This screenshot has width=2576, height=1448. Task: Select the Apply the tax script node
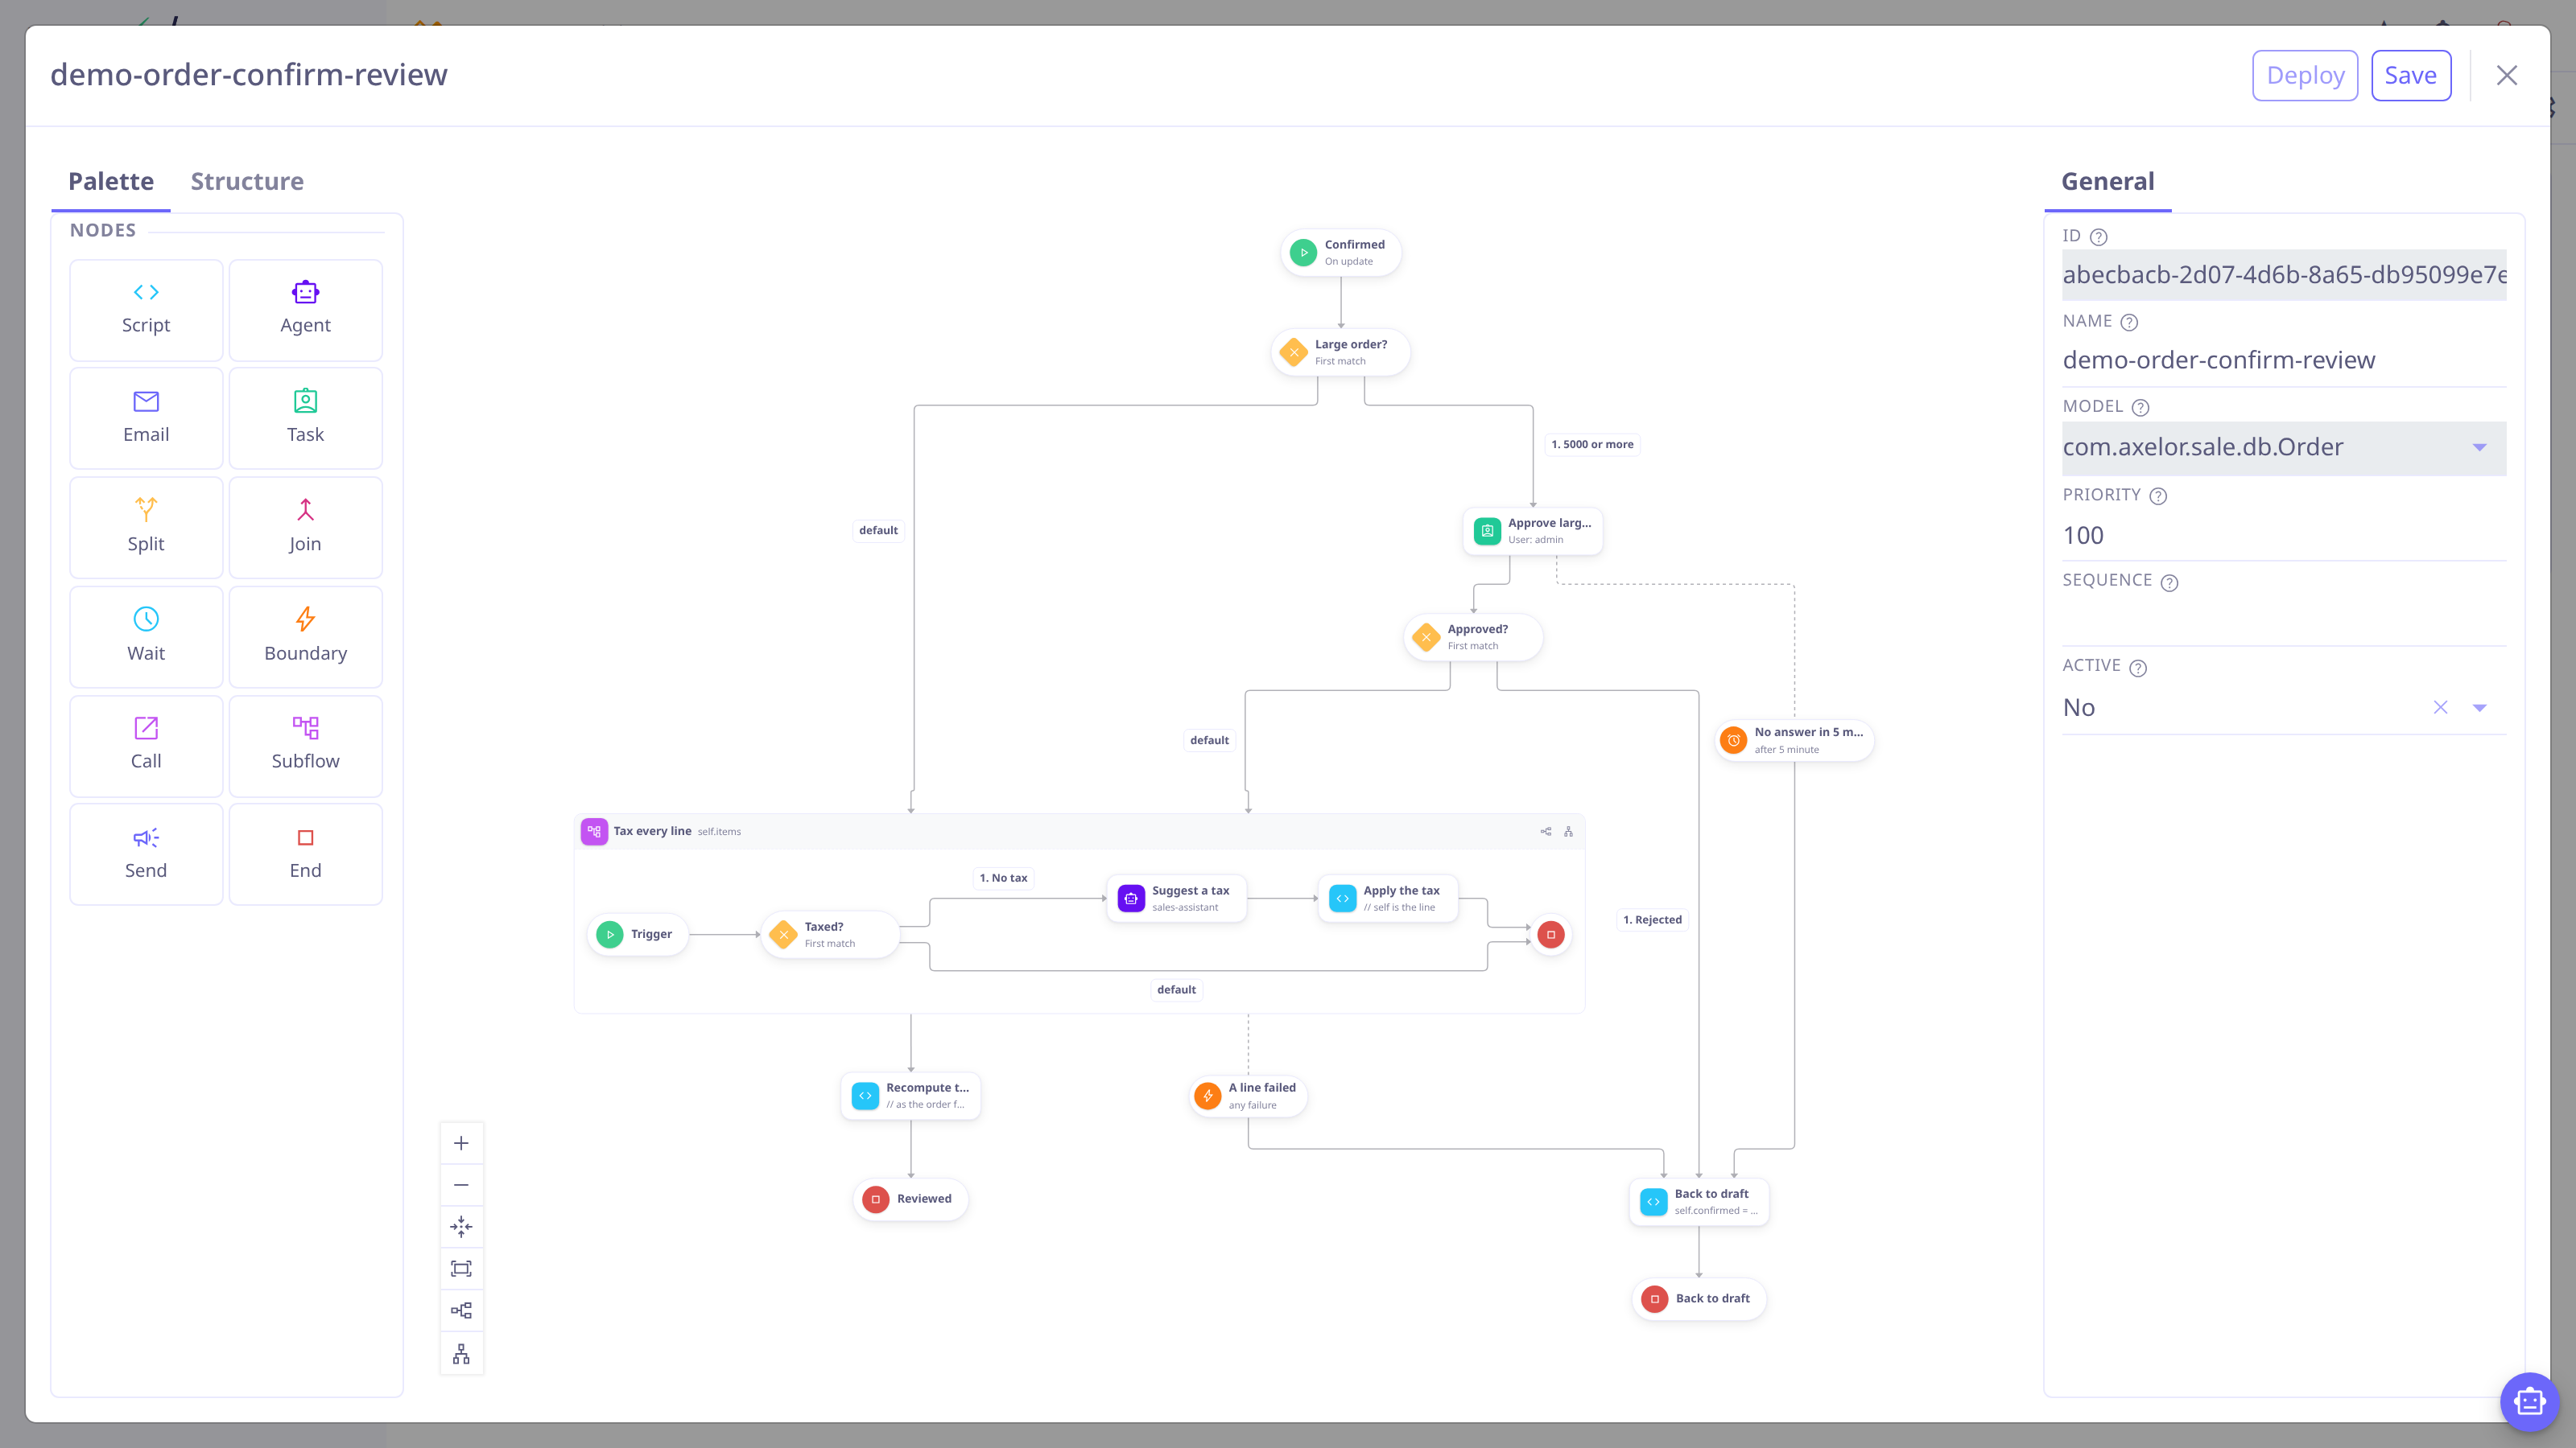[1388, 899]
